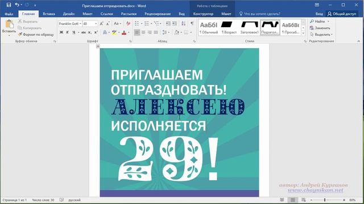This screenshot has width=364, height=204.
Task: Open the Файл tab
Action: 9,14
